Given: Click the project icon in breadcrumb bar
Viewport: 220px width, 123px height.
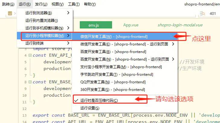Looking at the screenshot, I should (10, 13).
